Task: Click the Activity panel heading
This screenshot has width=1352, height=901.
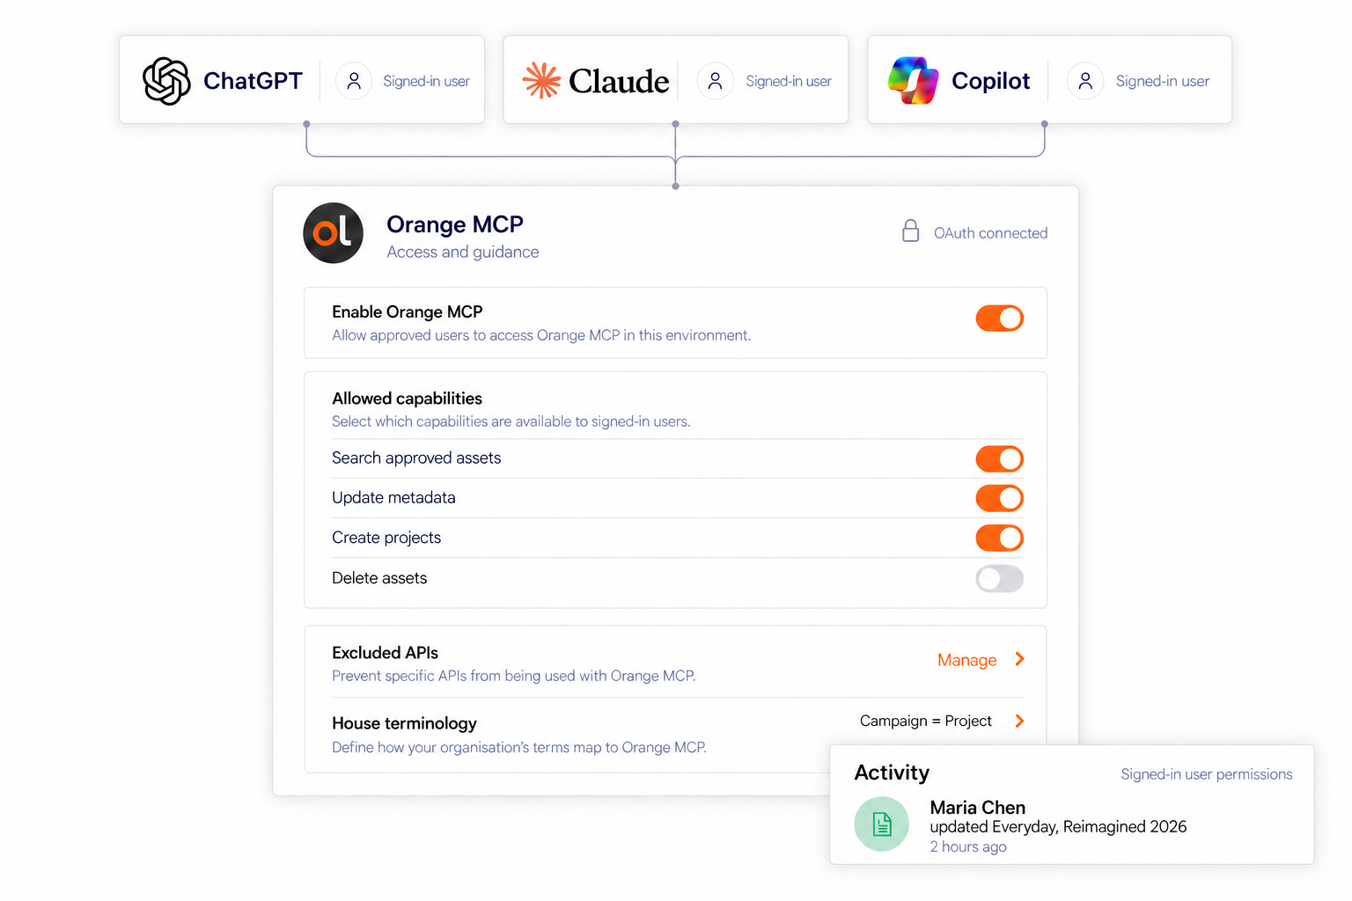Action: (x=892, y=773)
